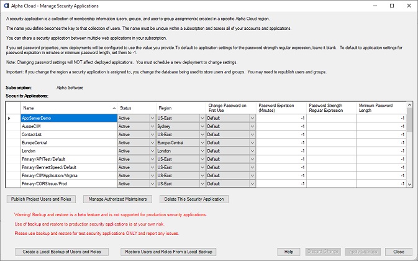Select the London name cell
The image size is (418, 261).
click(69, 151)
